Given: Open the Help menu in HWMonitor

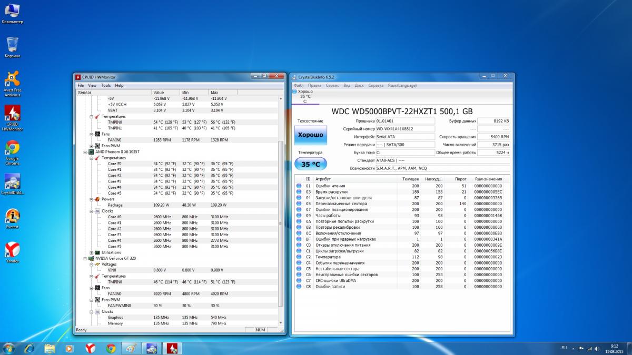Looking at the screenshot, I should click(x=120, y=85).
